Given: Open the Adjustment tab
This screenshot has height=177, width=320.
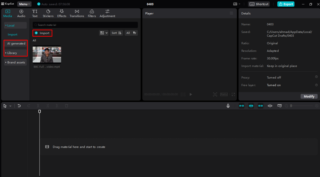Looking at the screenshot, I should 107,13.
